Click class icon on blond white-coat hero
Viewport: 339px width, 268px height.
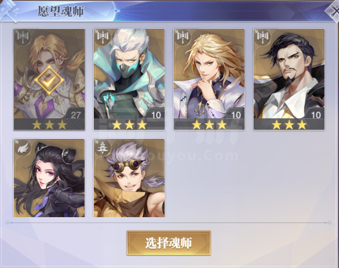pos(183,37)
